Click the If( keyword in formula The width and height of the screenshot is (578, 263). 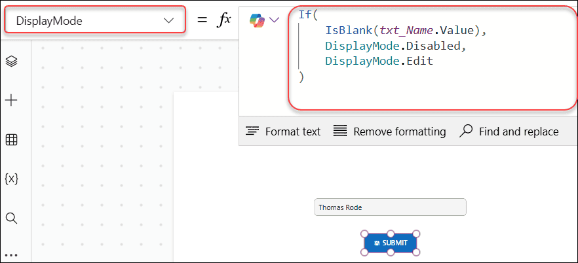pos(308,16)
